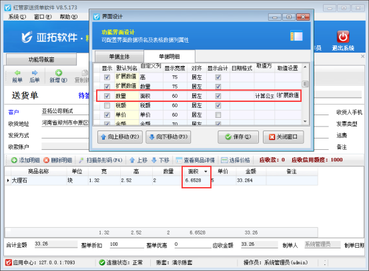Click the 向下移动 move down button

[x=168, y=137]
